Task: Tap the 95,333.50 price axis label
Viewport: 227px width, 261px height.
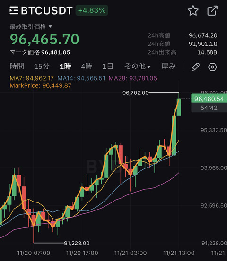Action: [214, 130]
